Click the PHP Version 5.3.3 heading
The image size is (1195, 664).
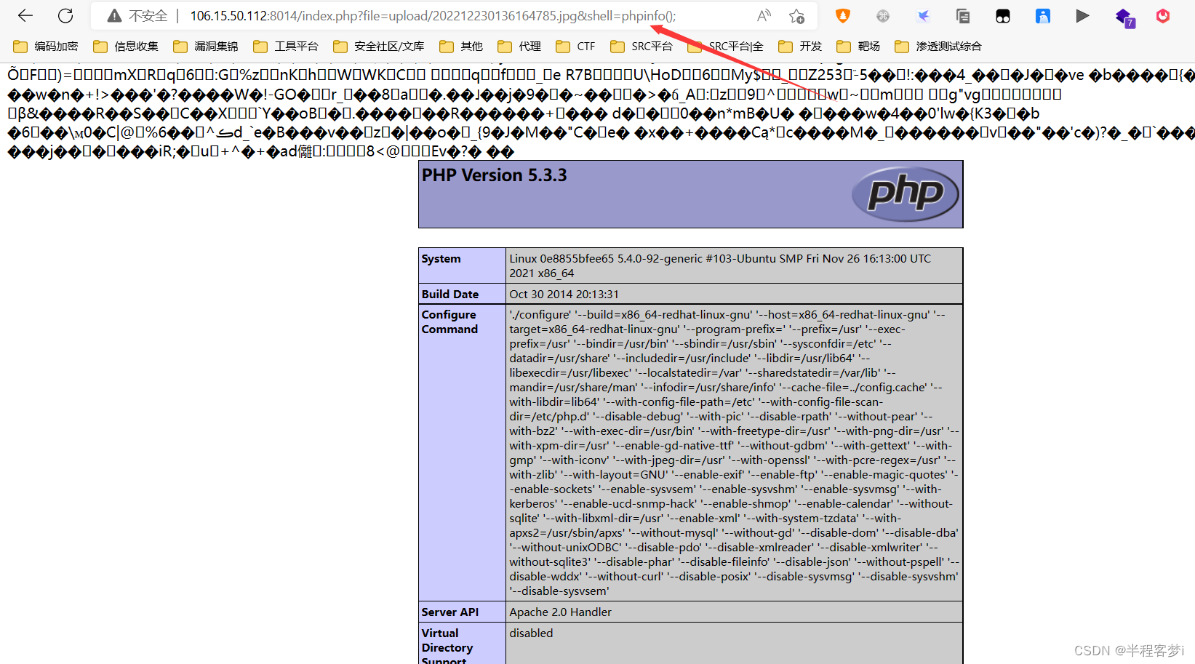click(495, 175)
